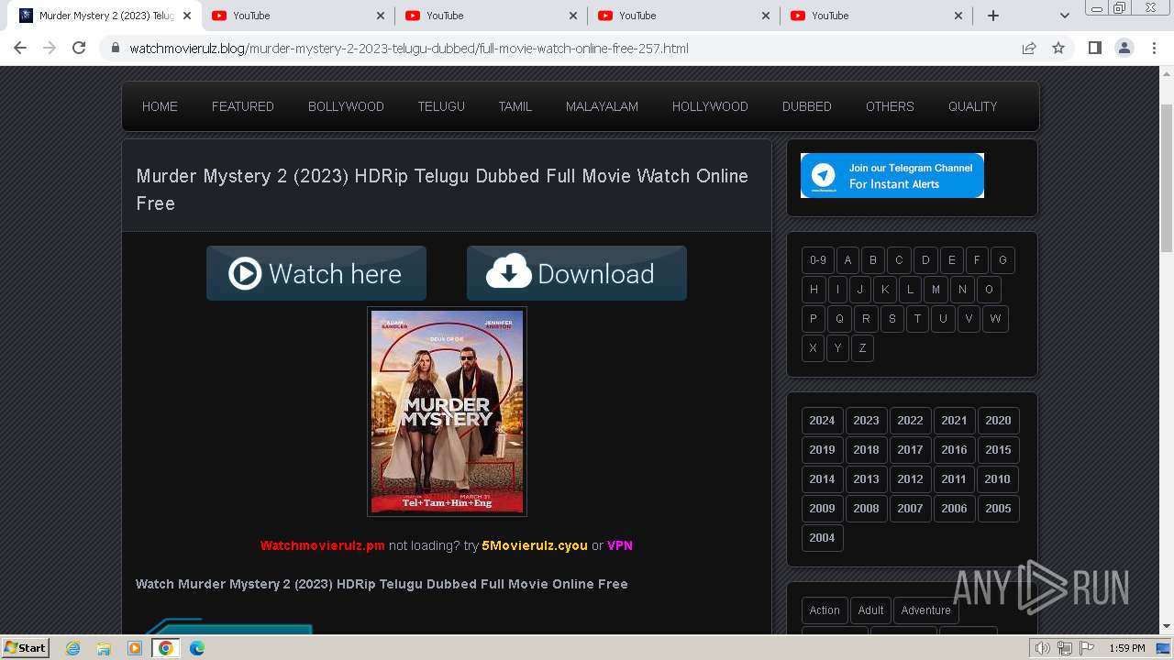This screenshot has width=1174, height=660.
Task: Browse the Adventure genre
Action: click(925, 610)
